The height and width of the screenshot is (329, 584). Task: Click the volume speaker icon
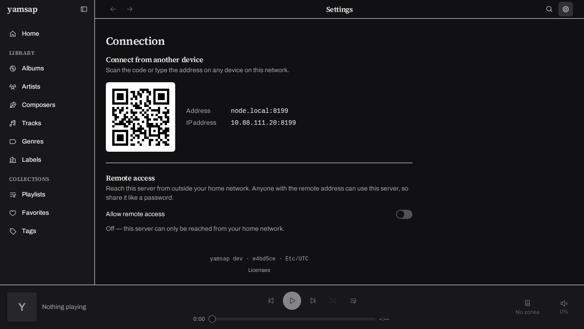click(x=564, y=303)
